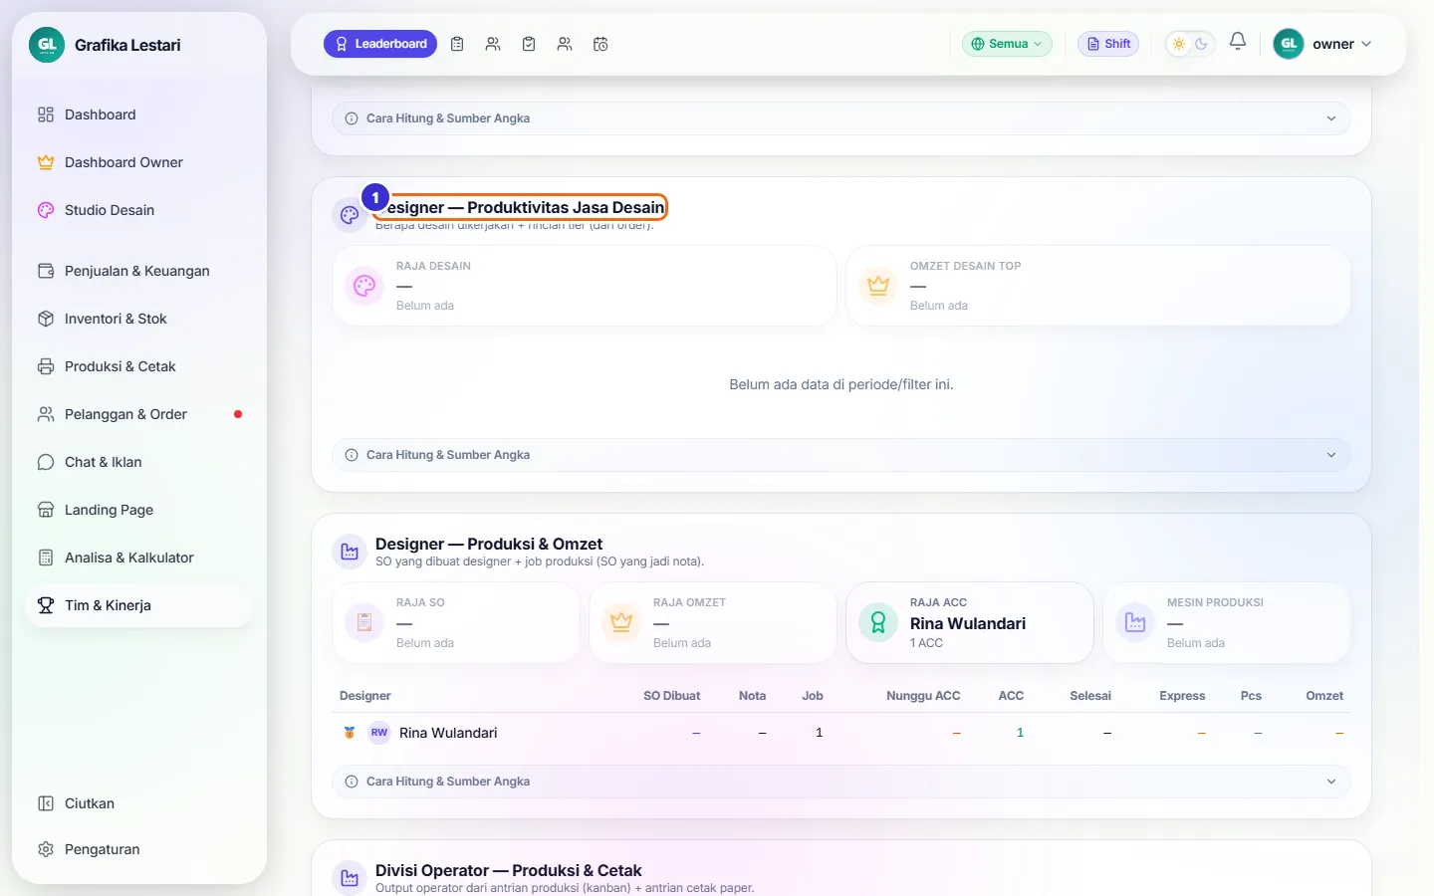The image size is (1434, 896).
Task: Click the Nunggu ACC column header
Action: coord(923,696)
